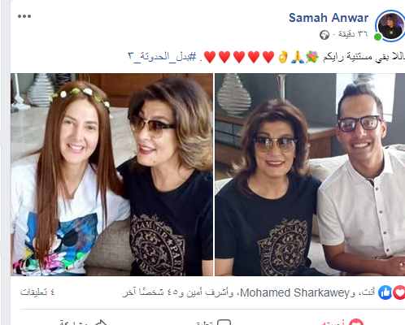Open the Samah Anwar profile name link
This screenshot has width=405, height=325.
tap(329, 18)
